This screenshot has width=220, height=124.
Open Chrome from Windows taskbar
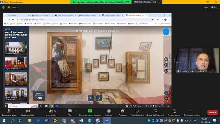coord(64,121)
